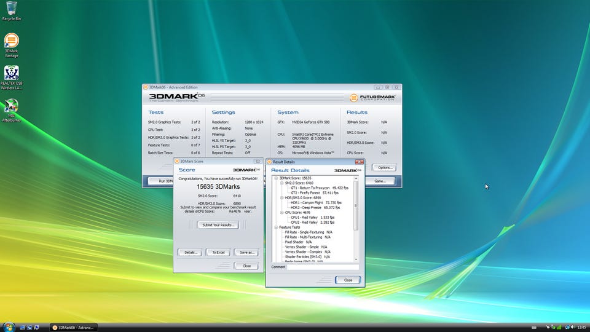
Task: Click the To Excel button
Action: tap(218, 252)
